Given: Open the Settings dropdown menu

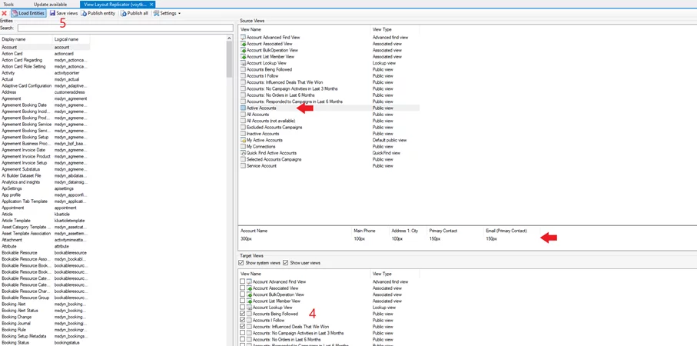Looking at the screenshot, I should point(167,13).
